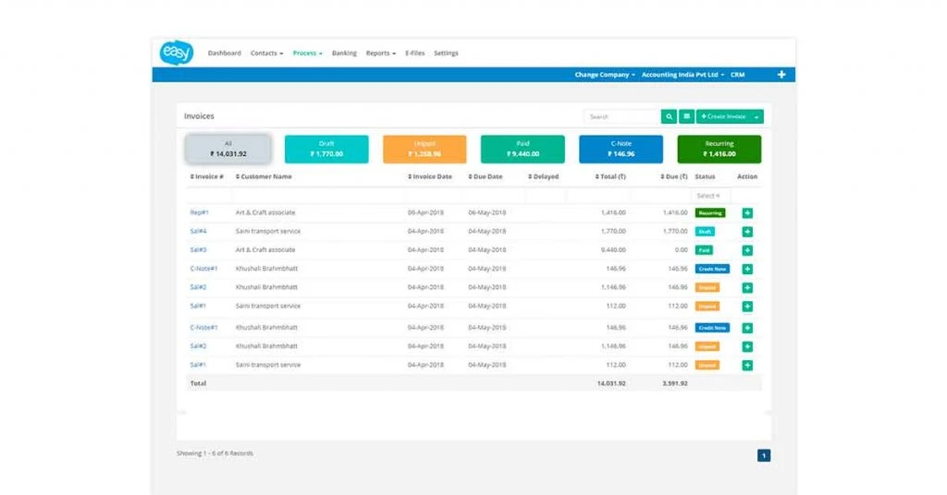This screenshot has height=495, width=947.
Task: Click CRM in the blue bar
Action: [x=737, y=75]
